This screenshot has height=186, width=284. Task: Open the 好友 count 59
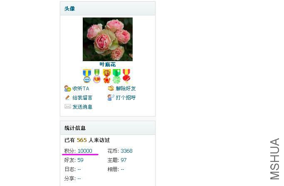pos(80,160)
